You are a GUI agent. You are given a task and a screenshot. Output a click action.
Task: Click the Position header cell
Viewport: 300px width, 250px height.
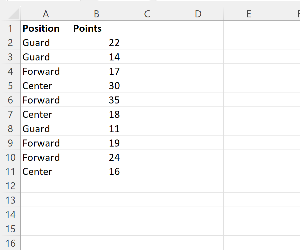[x=46, y=28]
